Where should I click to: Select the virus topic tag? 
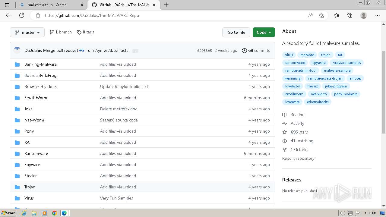coord(289,55)
